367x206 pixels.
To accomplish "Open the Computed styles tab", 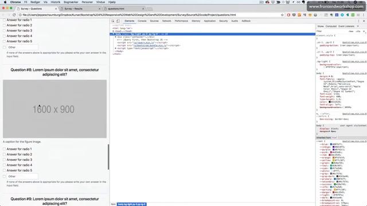I will pos(331,26).
